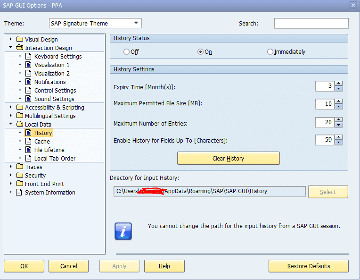Click the Control Settings page icon

pos(28,90)
